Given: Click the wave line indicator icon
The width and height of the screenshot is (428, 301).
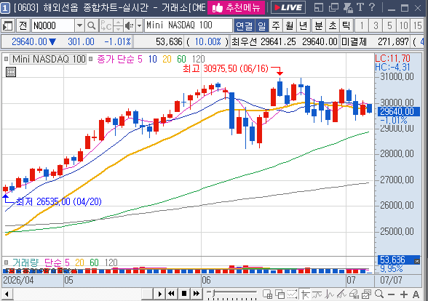Looking at the screenshot, I should coord(330,294).
